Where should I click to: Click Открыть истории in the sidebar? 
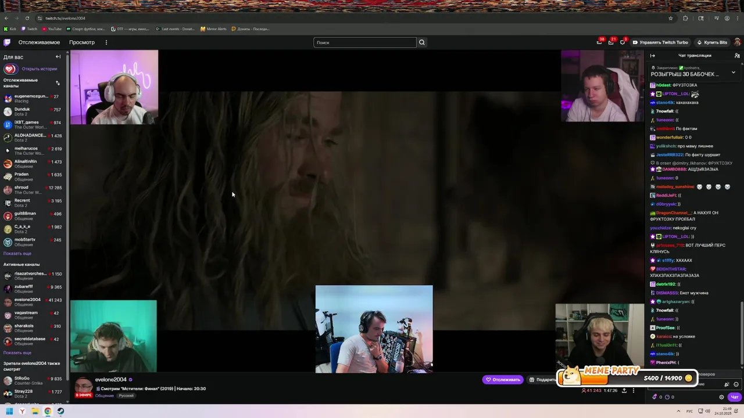(x=40, y=69)
